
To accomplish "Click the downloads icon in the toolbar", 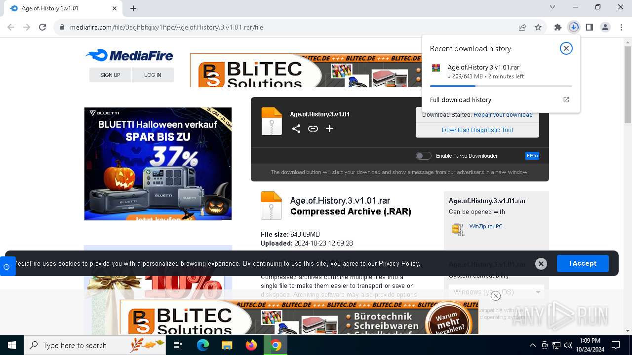I will pyautogui.click(x=574, y=27).
